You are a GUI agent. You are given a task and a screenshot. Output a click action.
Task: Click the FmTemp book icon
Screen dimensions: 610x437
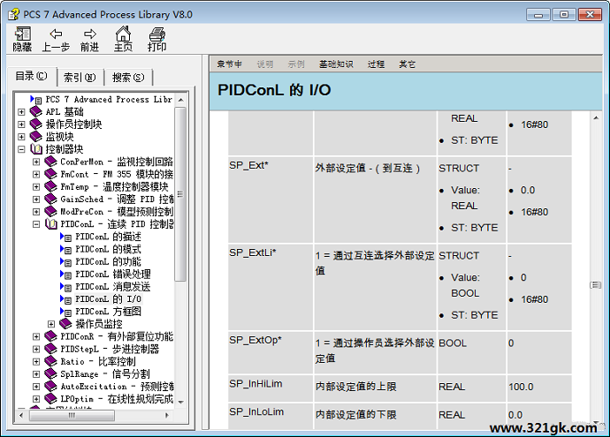[50, 186]
